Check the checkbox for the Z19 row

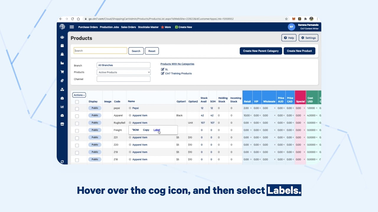pyautogui.click(x=77, y=153)
